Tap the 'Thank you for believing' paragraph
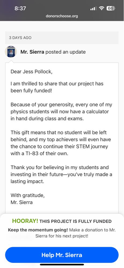The height and width of the screenshot is (268, 124). (x=61, y=174)
